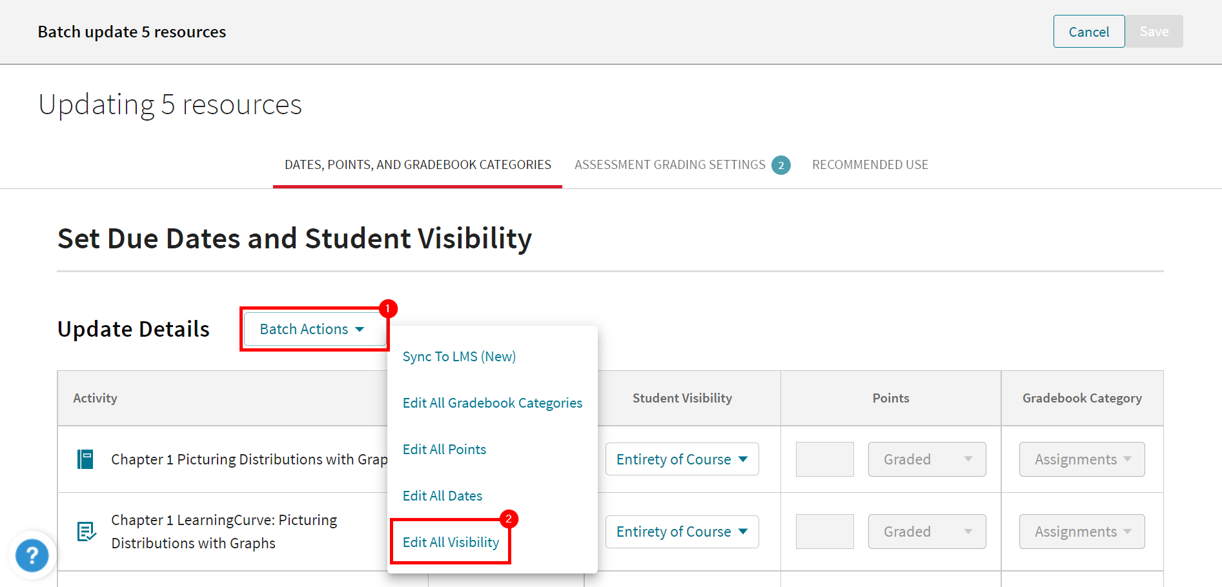Screen dimensions: 1222x587
Task: Click the e-book icon beside Chapter 1 Picturing Distributions
Action: point(85,459)
